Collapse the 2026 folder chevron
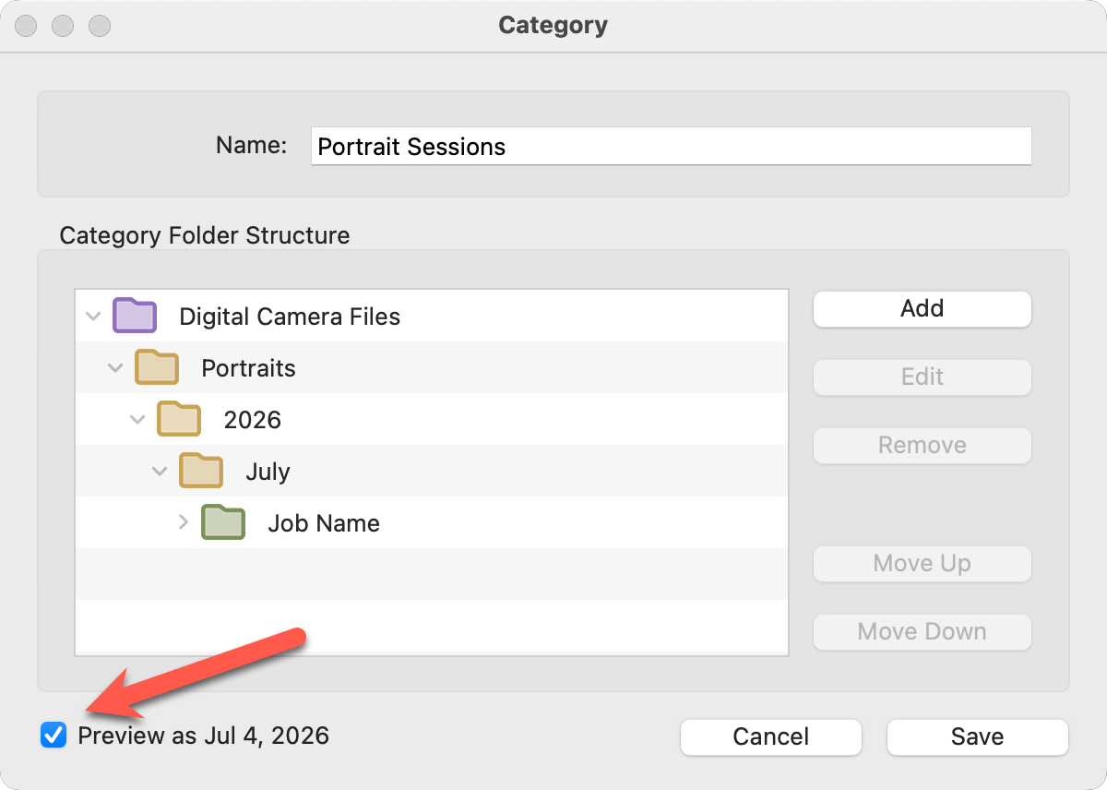 137,420
